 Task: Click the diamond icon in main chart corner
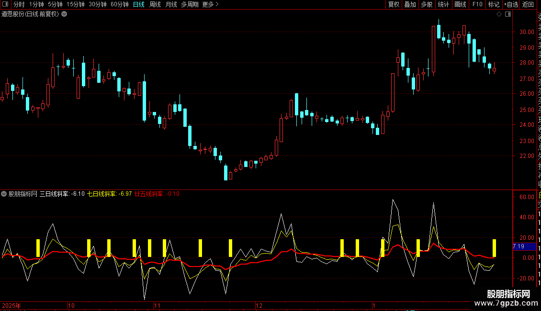click(499, 14)
